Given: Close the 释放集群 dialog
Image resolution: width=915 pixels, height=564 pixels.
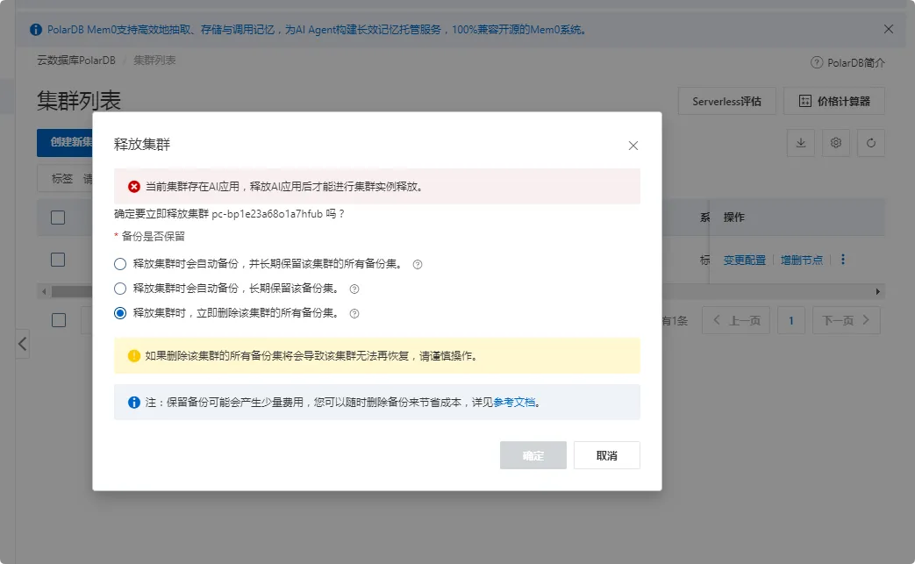Looking at the screenshot, I should (x=633, y=146).
